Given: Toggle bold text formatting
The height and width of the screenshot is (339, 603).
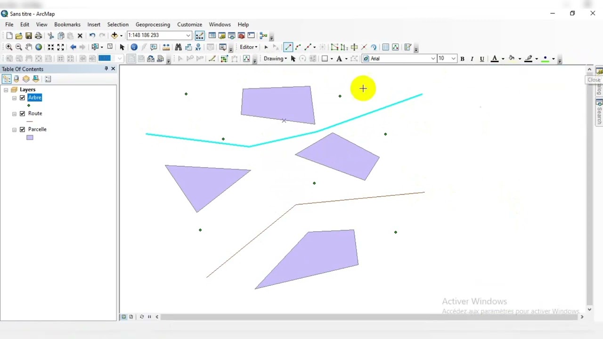Looking at the screenshot, I should 462,59.
